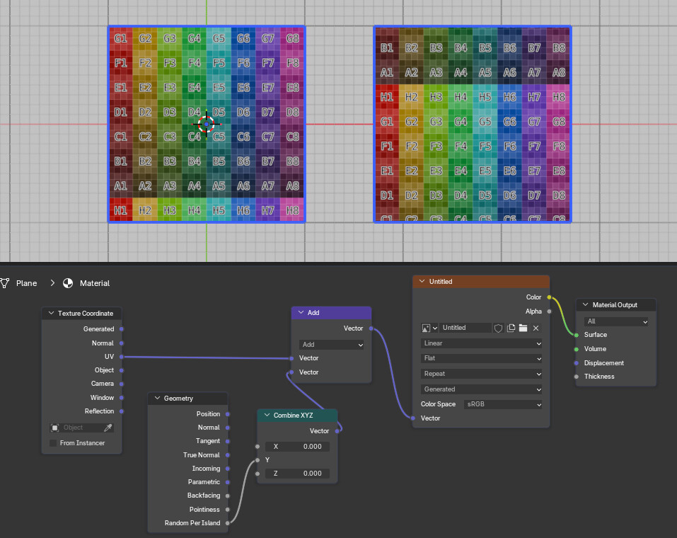The height and width of the screenshot is (538, 677).
Task: Click the Plane object icon in breadcrumb
Action: click(x=4, y=283)
